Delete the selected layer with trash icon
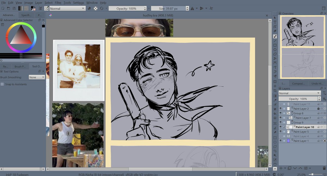 tap(324, 168)
